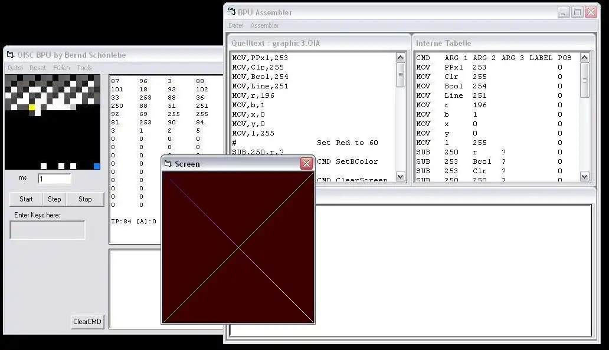
Task: Click the yellow memory cell in grid
Action: [32, 107]
